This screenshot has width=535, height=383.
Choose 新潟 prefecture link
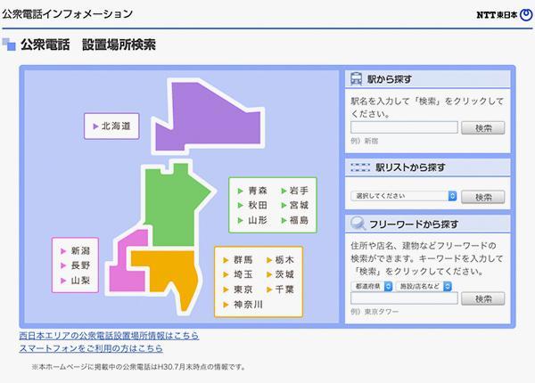pos(79,251)
